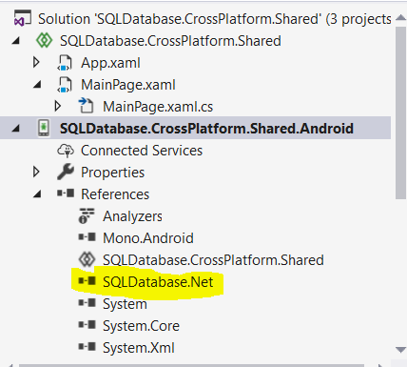Select the System.Xml reference name
Viewport: 407px width, 367px height.
[x=139, y=348]
